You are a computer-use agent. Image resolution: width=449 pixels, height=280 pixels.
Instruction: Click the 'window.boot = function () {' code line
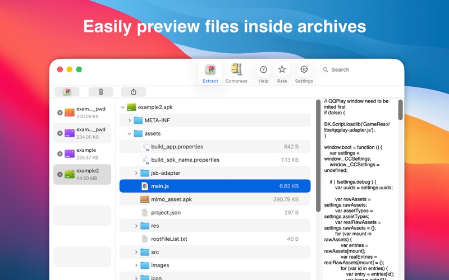pyautogui.click(x=353, y=147)
